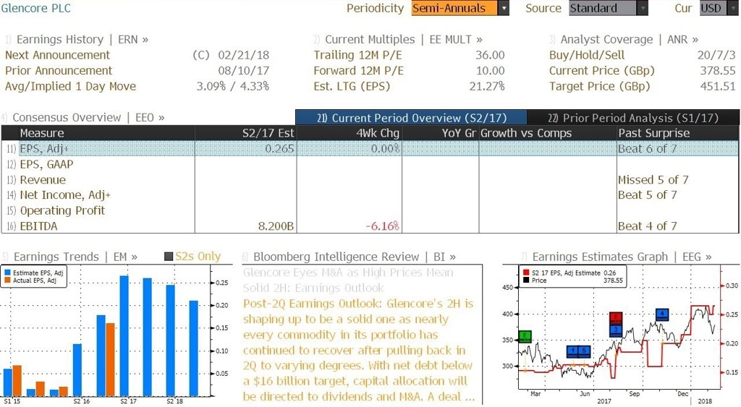This screenshot has height=407, width=741.
Task: Click blue marker 1 on estimates graph
Action: tap(573, 351)
